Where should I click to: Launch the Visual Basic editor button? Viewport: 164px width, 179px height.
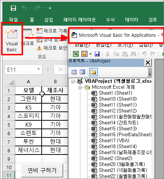pyautogui.click(x=12, y=40)
